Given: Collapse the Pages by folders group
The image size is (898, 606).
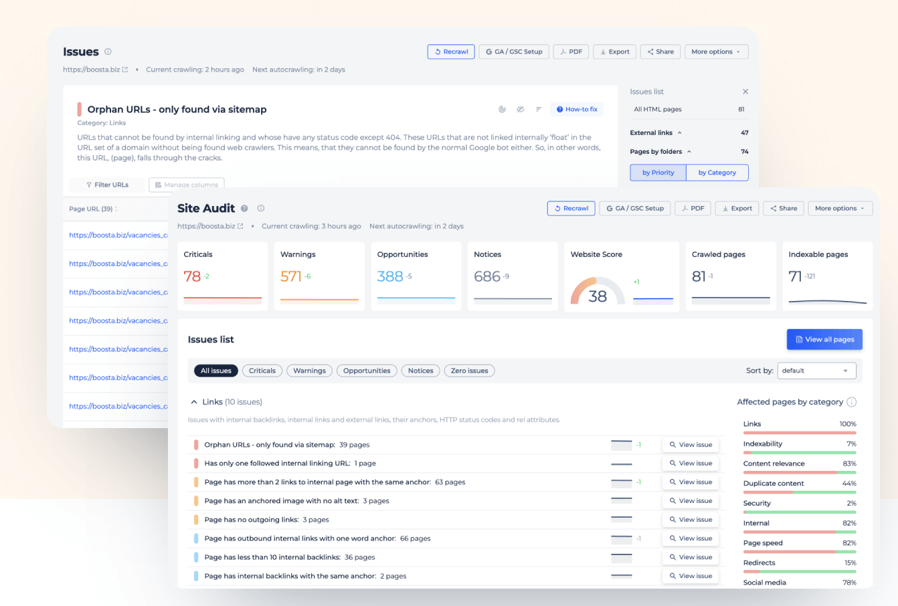Looking at the screenshot, I should [x=689, y=152].
